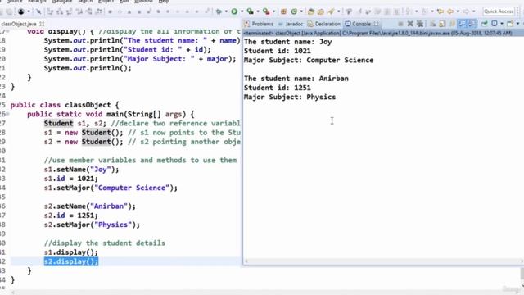
Task: Click the Pin Console icon
Action: (484, 24)
